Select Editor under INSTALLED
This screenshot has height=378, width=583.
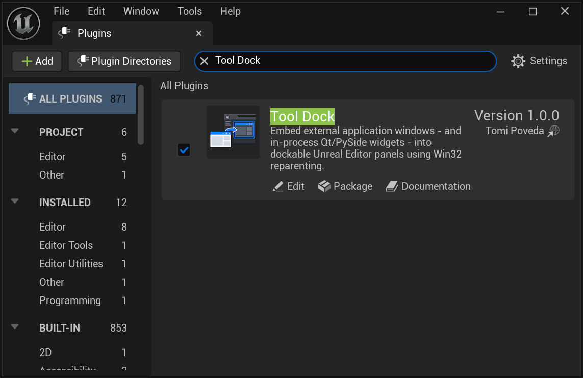(53, 226)
